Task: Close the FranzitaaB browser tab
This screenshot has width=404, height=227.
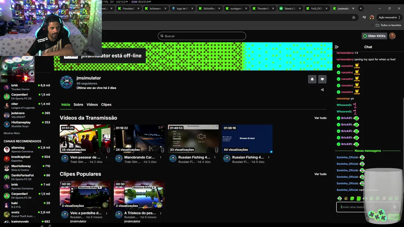Action: pyautogui.click(x=138, y=9)
